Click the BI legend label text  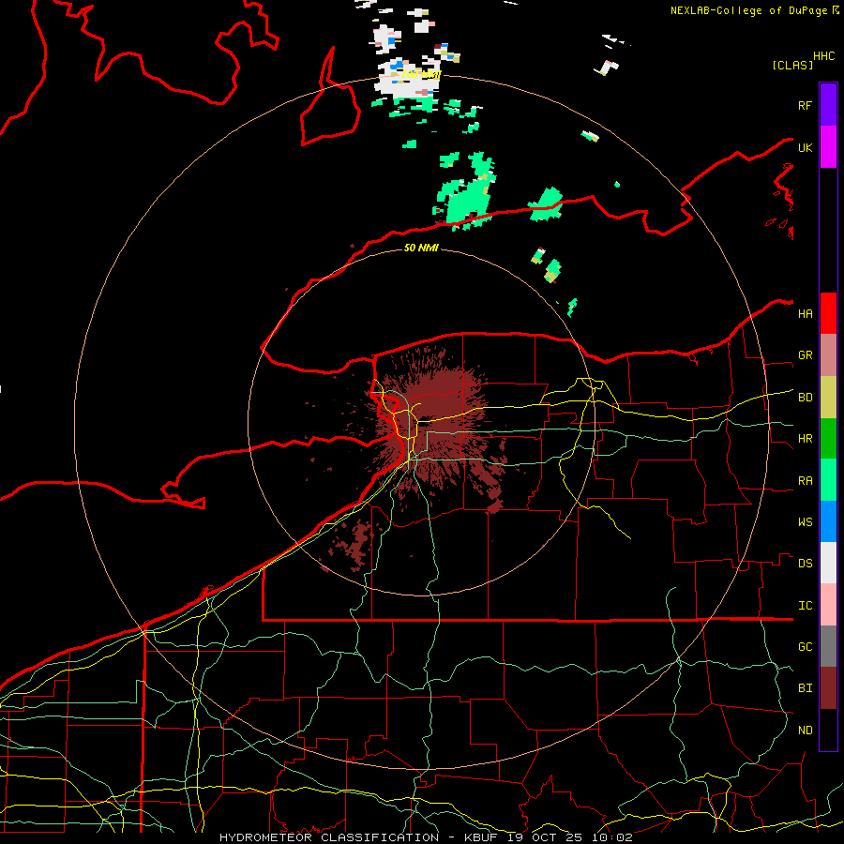(805, 688)
